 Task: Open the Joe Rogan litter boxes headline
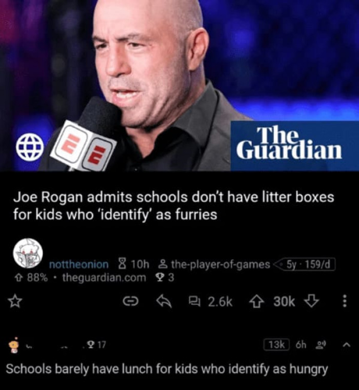click(173, 205)
